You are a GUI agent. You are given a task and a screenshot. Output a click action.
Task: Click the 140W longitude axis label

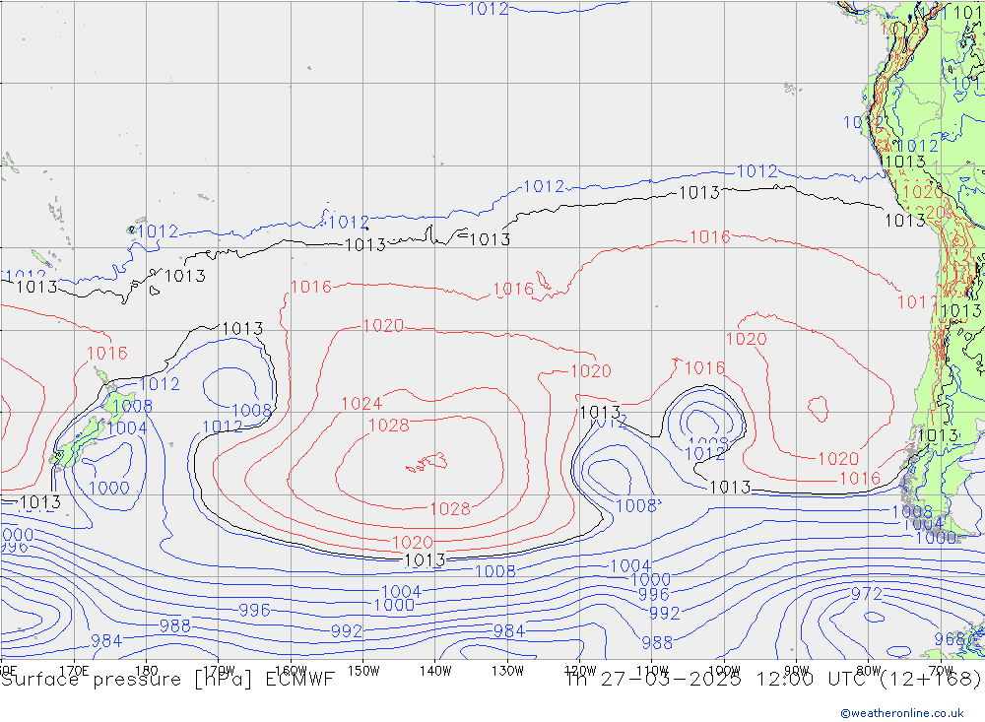[436, 671]
